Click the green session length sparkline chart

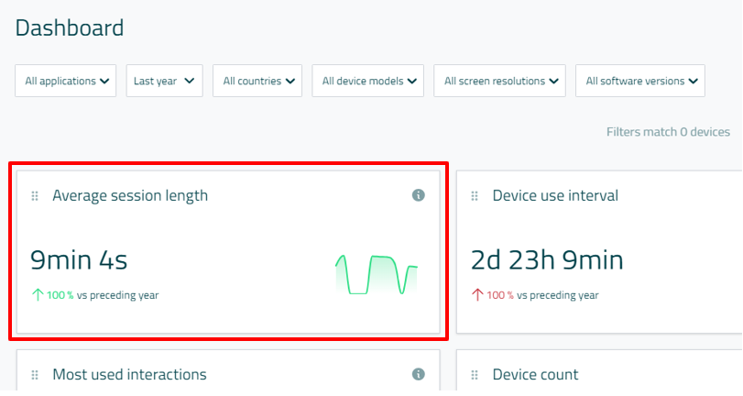pyautogui.click(x=376, y=275)
